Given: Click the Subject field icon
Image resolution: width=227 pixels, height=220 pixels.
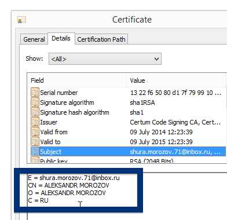Looking at the screenshot, I should coord(35,152).
